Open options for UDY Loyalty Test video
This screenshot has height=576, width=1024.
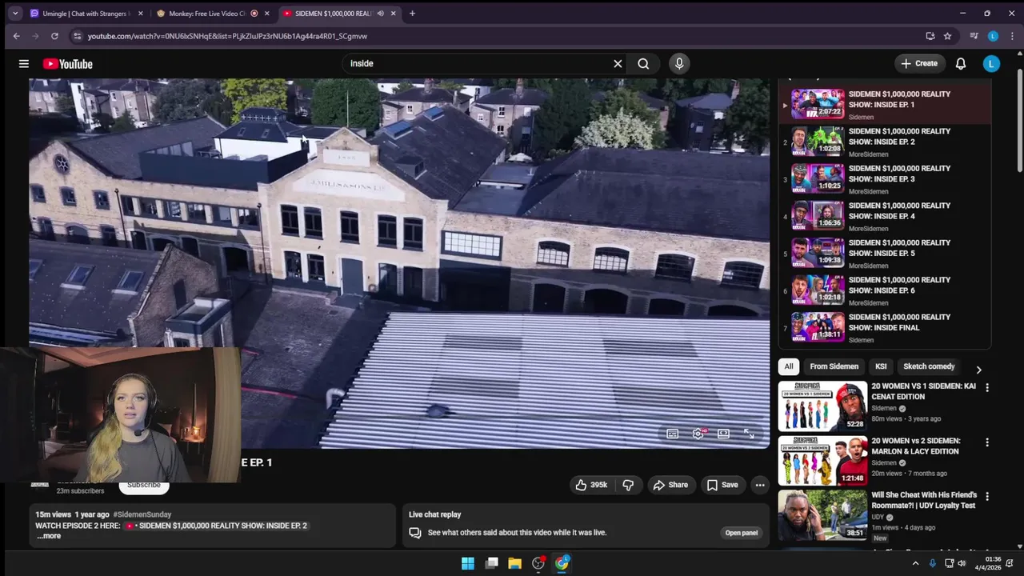coord(987,496)
